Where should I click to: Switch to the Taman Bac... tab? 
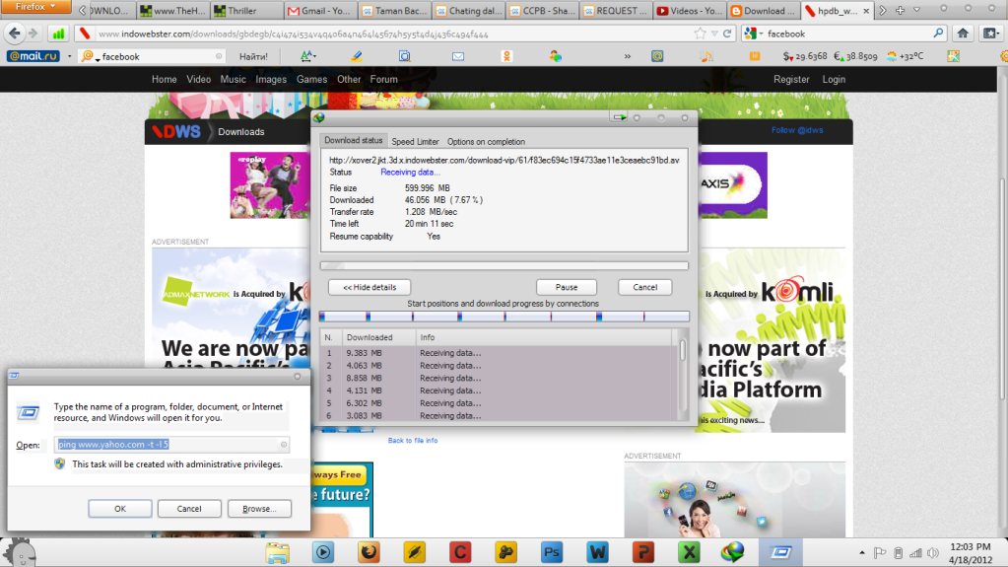pos(393,11)
